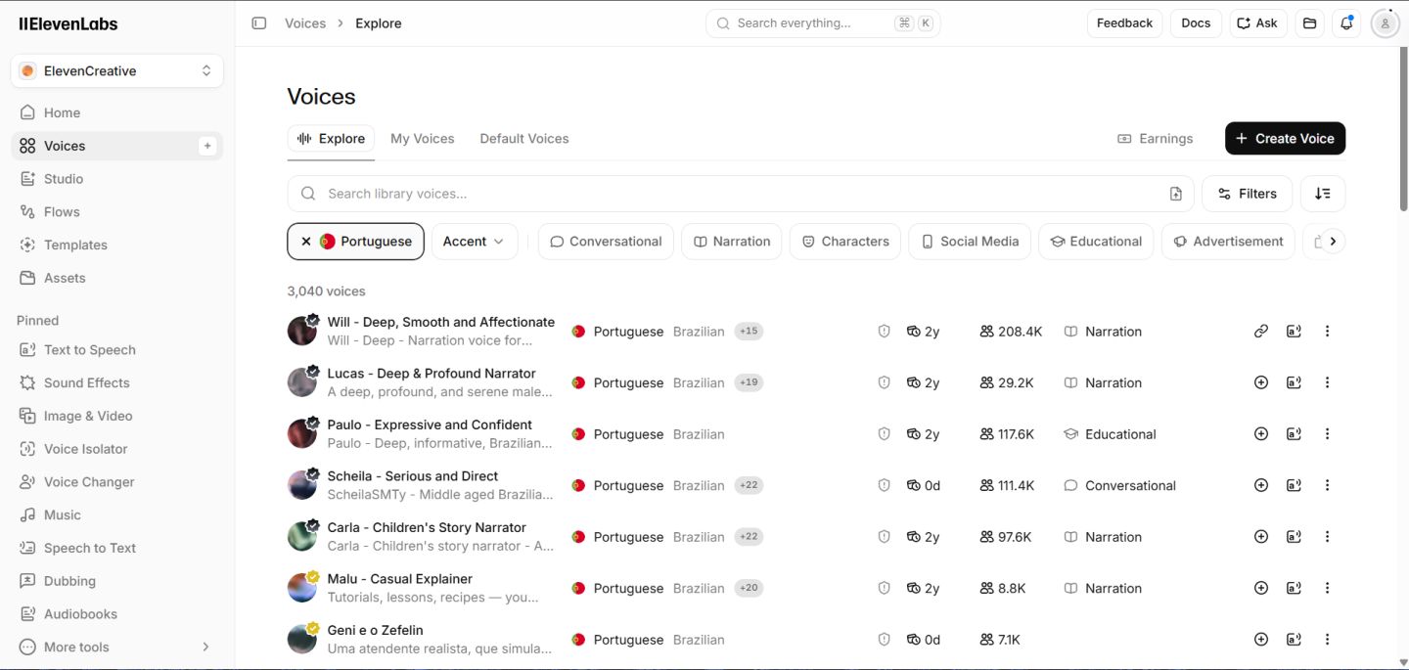Switch to the Default Voices tab

[x=524, y=139]
